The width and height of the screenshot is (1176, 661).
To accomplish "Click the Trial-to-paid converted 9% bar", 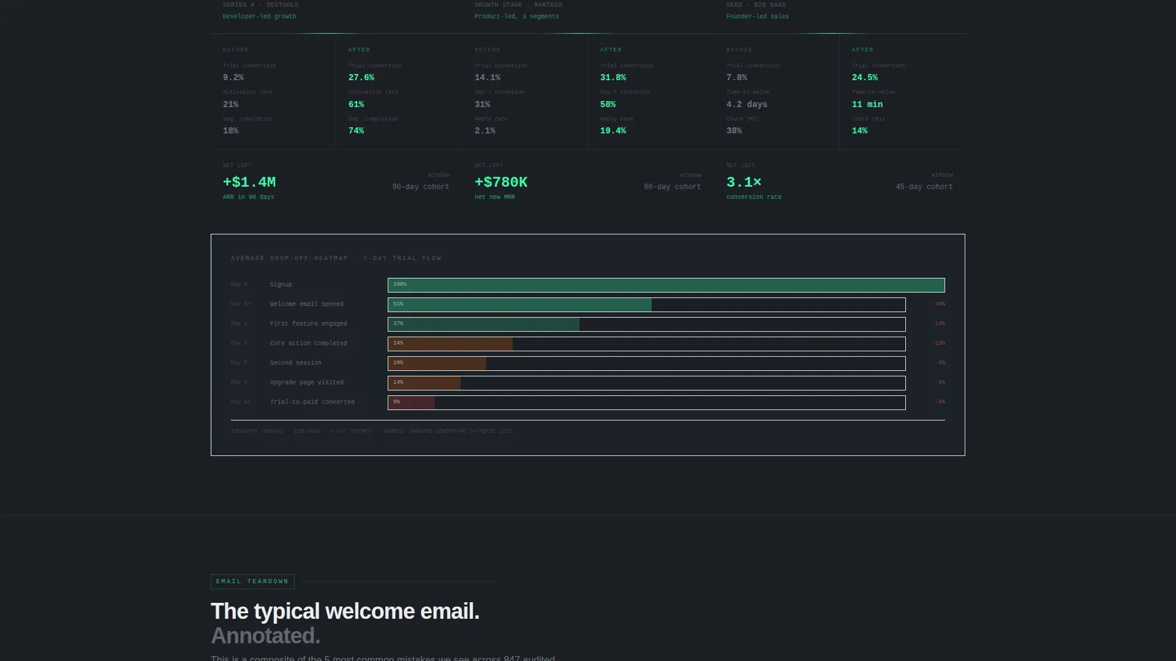I will [646, 403].
